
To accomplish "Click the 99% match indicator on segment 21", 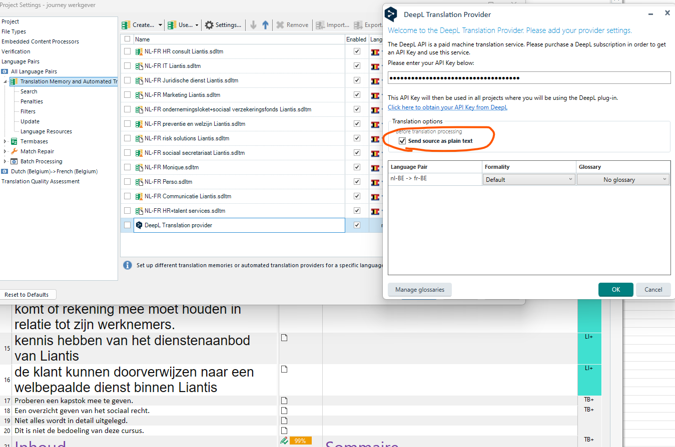I will (x=300, y=441).
